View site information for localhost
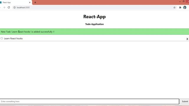 coord(14,7)
